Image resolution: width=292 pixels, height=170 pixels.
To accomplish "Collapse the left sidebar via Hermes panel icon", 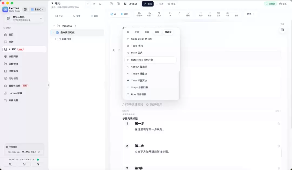I will [x=25, y=9].
